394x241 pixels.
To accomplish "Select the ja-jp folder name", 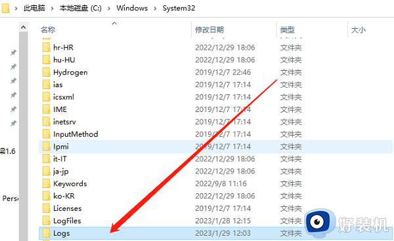I will [x=61, y=172].
